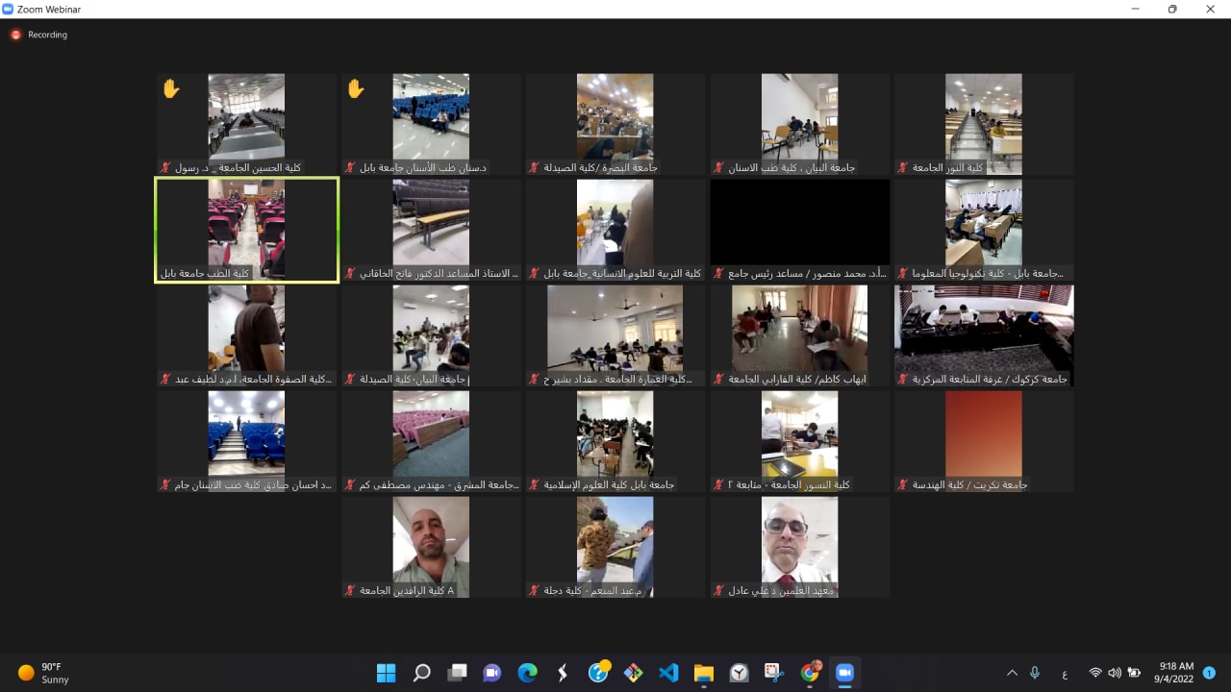The width and height of the screenshot is (1231, 692).
Task: Open the volume speaker tray icon
Action: tap(1114, 673)
